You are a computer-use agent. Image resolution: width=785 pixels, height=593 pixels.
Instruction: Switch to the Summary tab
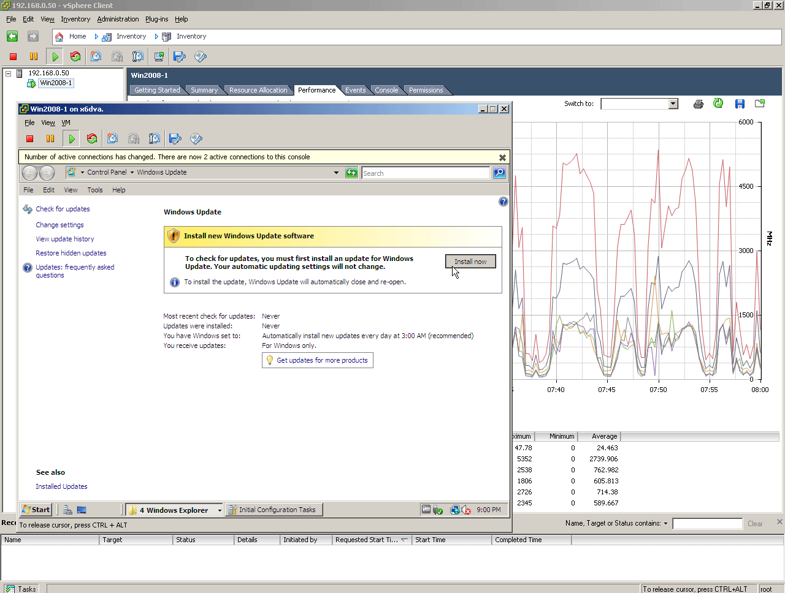pyautogui.click(x=204, y=90)
